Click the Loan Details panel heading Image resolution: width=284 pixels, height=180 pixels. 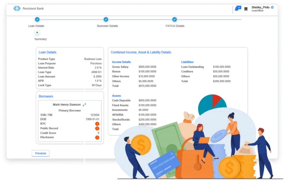(47, 52)
